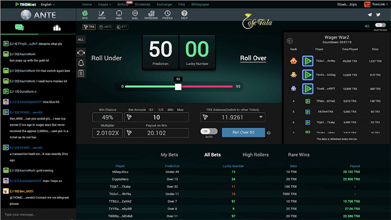Open the Dividends toolbar icon

tap(151, 15)
